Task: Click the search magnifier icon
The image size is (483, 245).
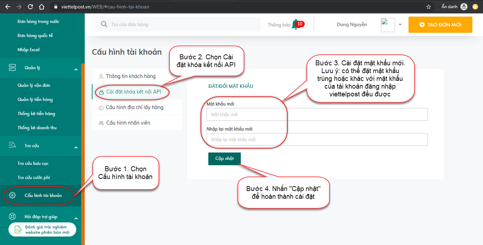Action: pyautogui.click(x=104, y=24)
